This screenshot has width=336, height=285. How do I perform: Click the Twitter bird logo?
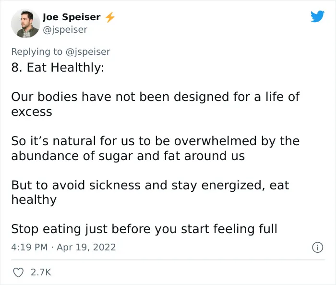tap(317, 16)
